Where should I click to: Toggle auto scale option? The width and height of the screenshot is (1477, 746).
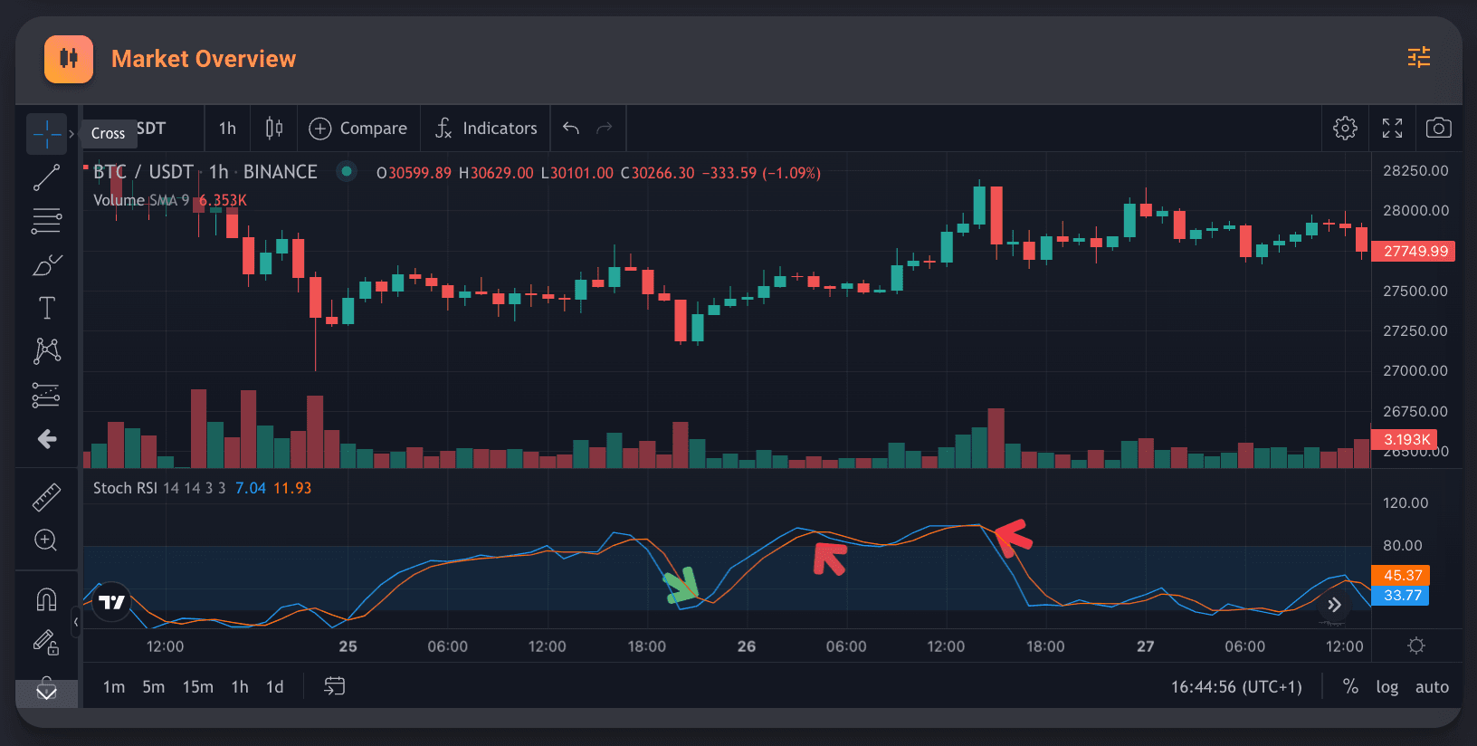point(1432,687)
